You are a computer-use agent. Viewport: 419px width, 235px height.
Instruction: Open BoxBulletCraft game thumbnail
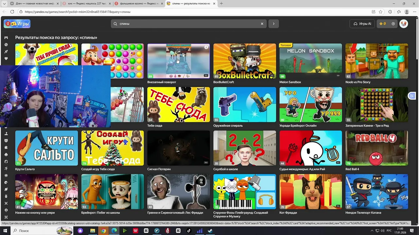click(x=245, y=61)
